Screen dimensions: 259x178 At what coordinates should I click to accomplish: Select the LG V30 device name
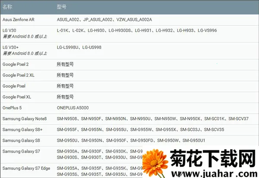(x=9, y=30)
